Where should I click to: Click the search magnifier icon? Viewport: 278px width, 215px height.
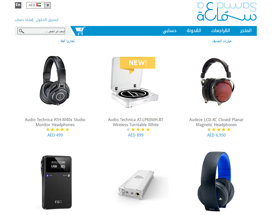[21, 31]
